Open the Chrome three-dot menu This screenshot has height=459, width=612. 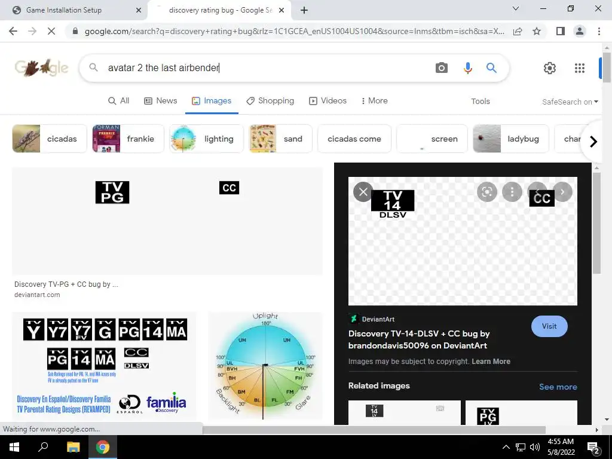click(x=599, y=31)
